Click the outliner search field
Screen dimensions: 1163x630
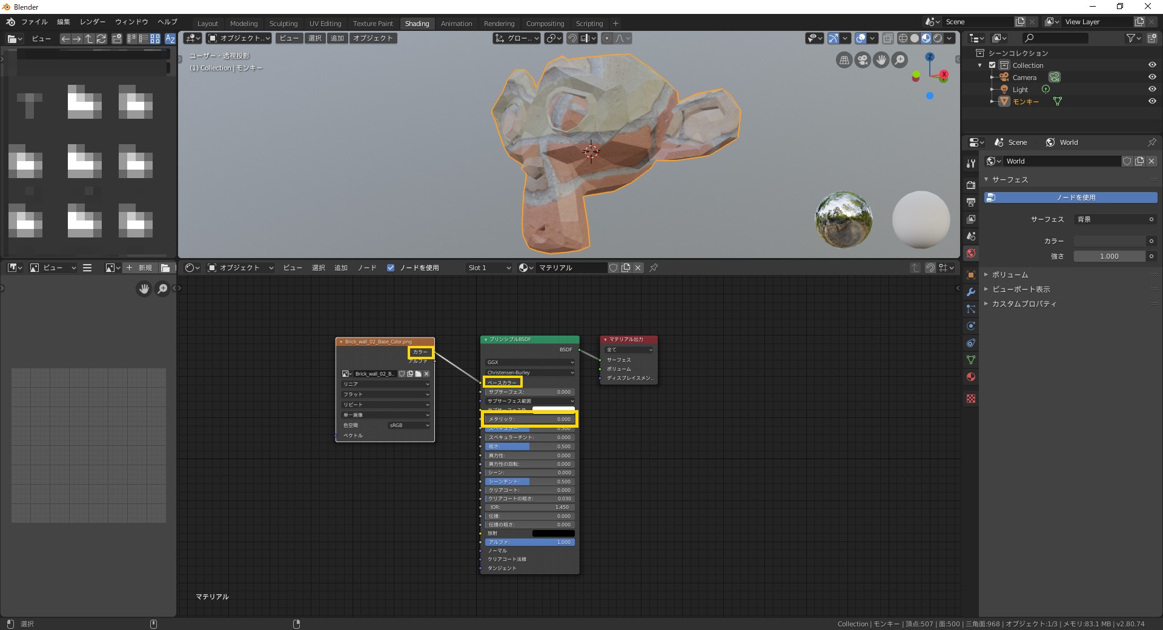coord(1055,38)
